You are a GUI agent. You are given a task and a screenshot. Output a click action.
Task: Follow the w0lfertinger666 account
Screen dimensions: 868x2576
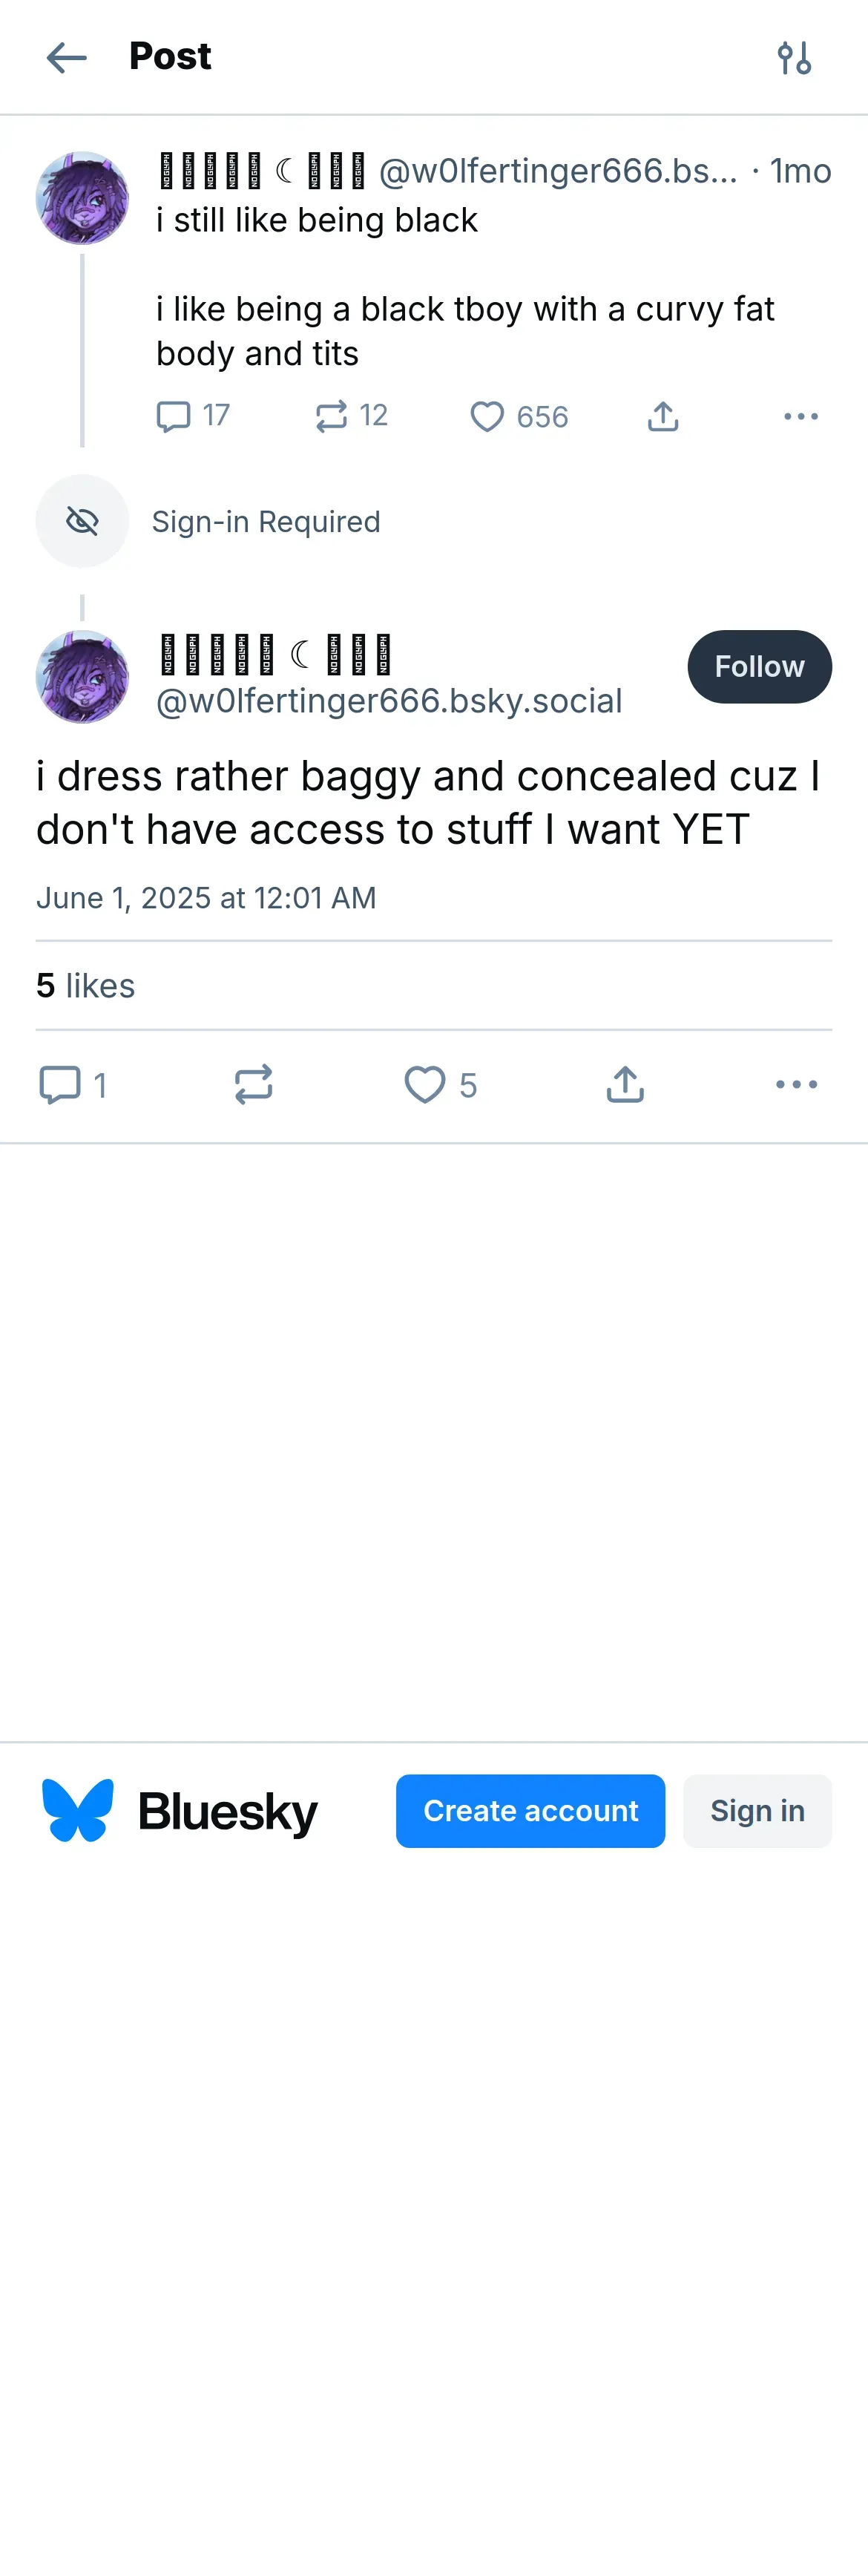(x=759, y=667)
